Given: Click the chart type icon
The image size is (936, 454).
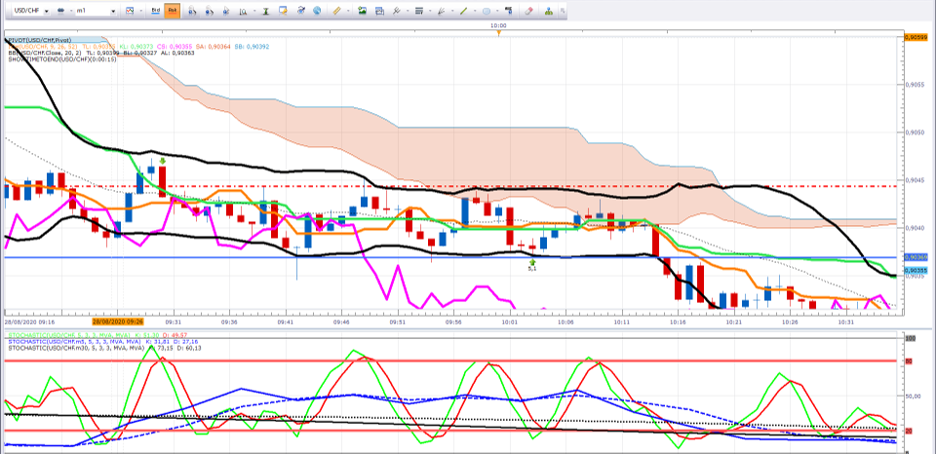Looking at the screenshot, I should tap(130, 11).
